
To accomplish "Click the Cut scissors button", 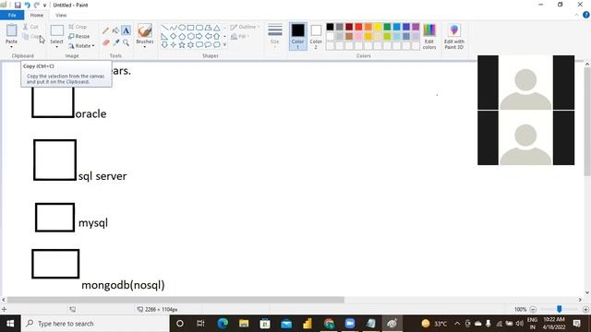I will [30, 27].
